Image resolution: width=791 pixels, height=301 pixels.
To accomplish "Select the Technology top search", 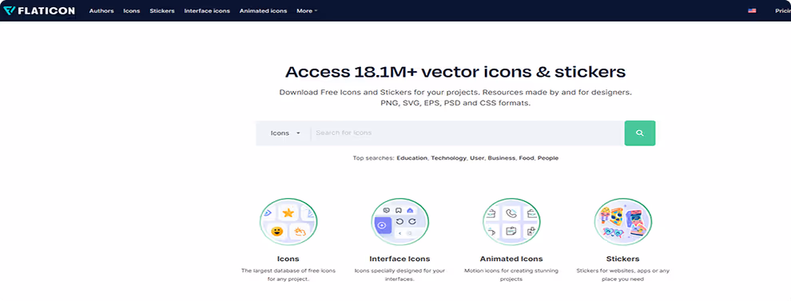I will point(448,158).
